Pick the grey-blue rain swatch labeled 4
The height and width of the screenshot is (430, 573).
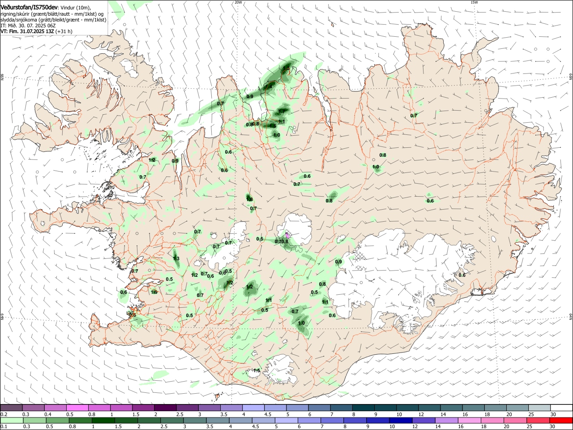(x=240, y=421)
